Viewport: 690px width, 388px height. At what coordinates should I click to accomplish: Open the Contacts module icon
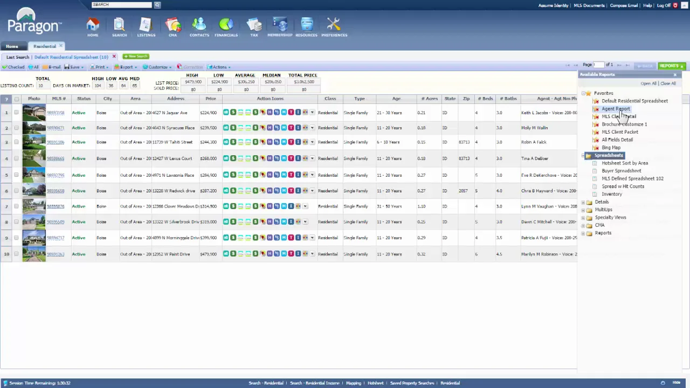click(x=199, y=27)
